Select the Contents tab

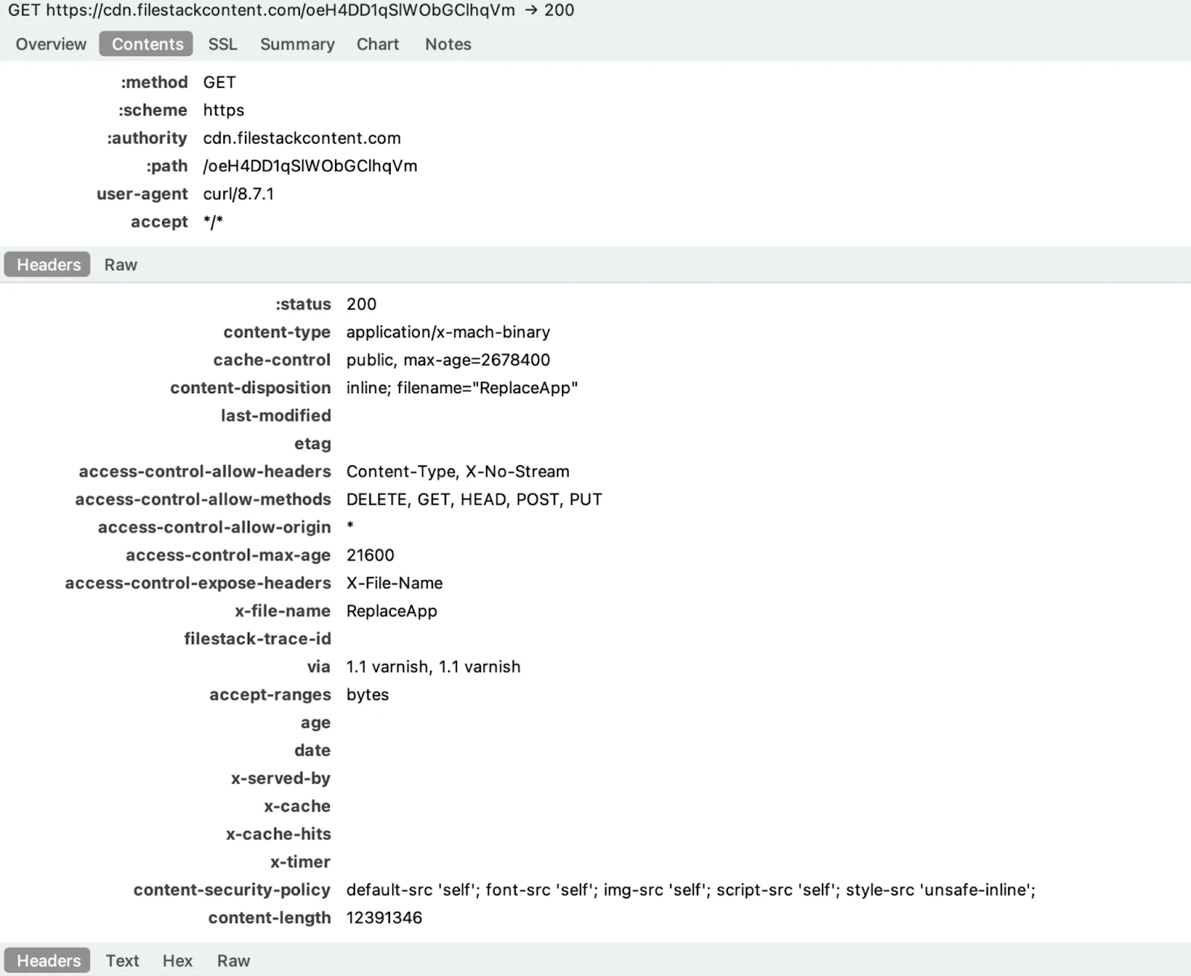pyautogui.click(x=147, y=44)
